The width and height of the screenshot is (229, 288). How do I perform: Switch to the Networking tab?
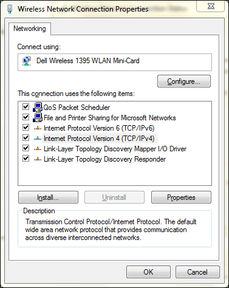coord(30,29)
